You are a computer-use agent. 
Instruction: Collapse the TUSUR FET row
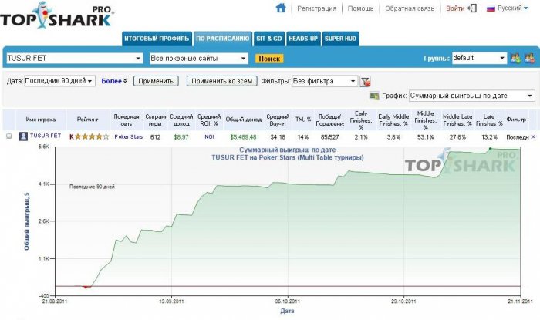coord(9,136)
